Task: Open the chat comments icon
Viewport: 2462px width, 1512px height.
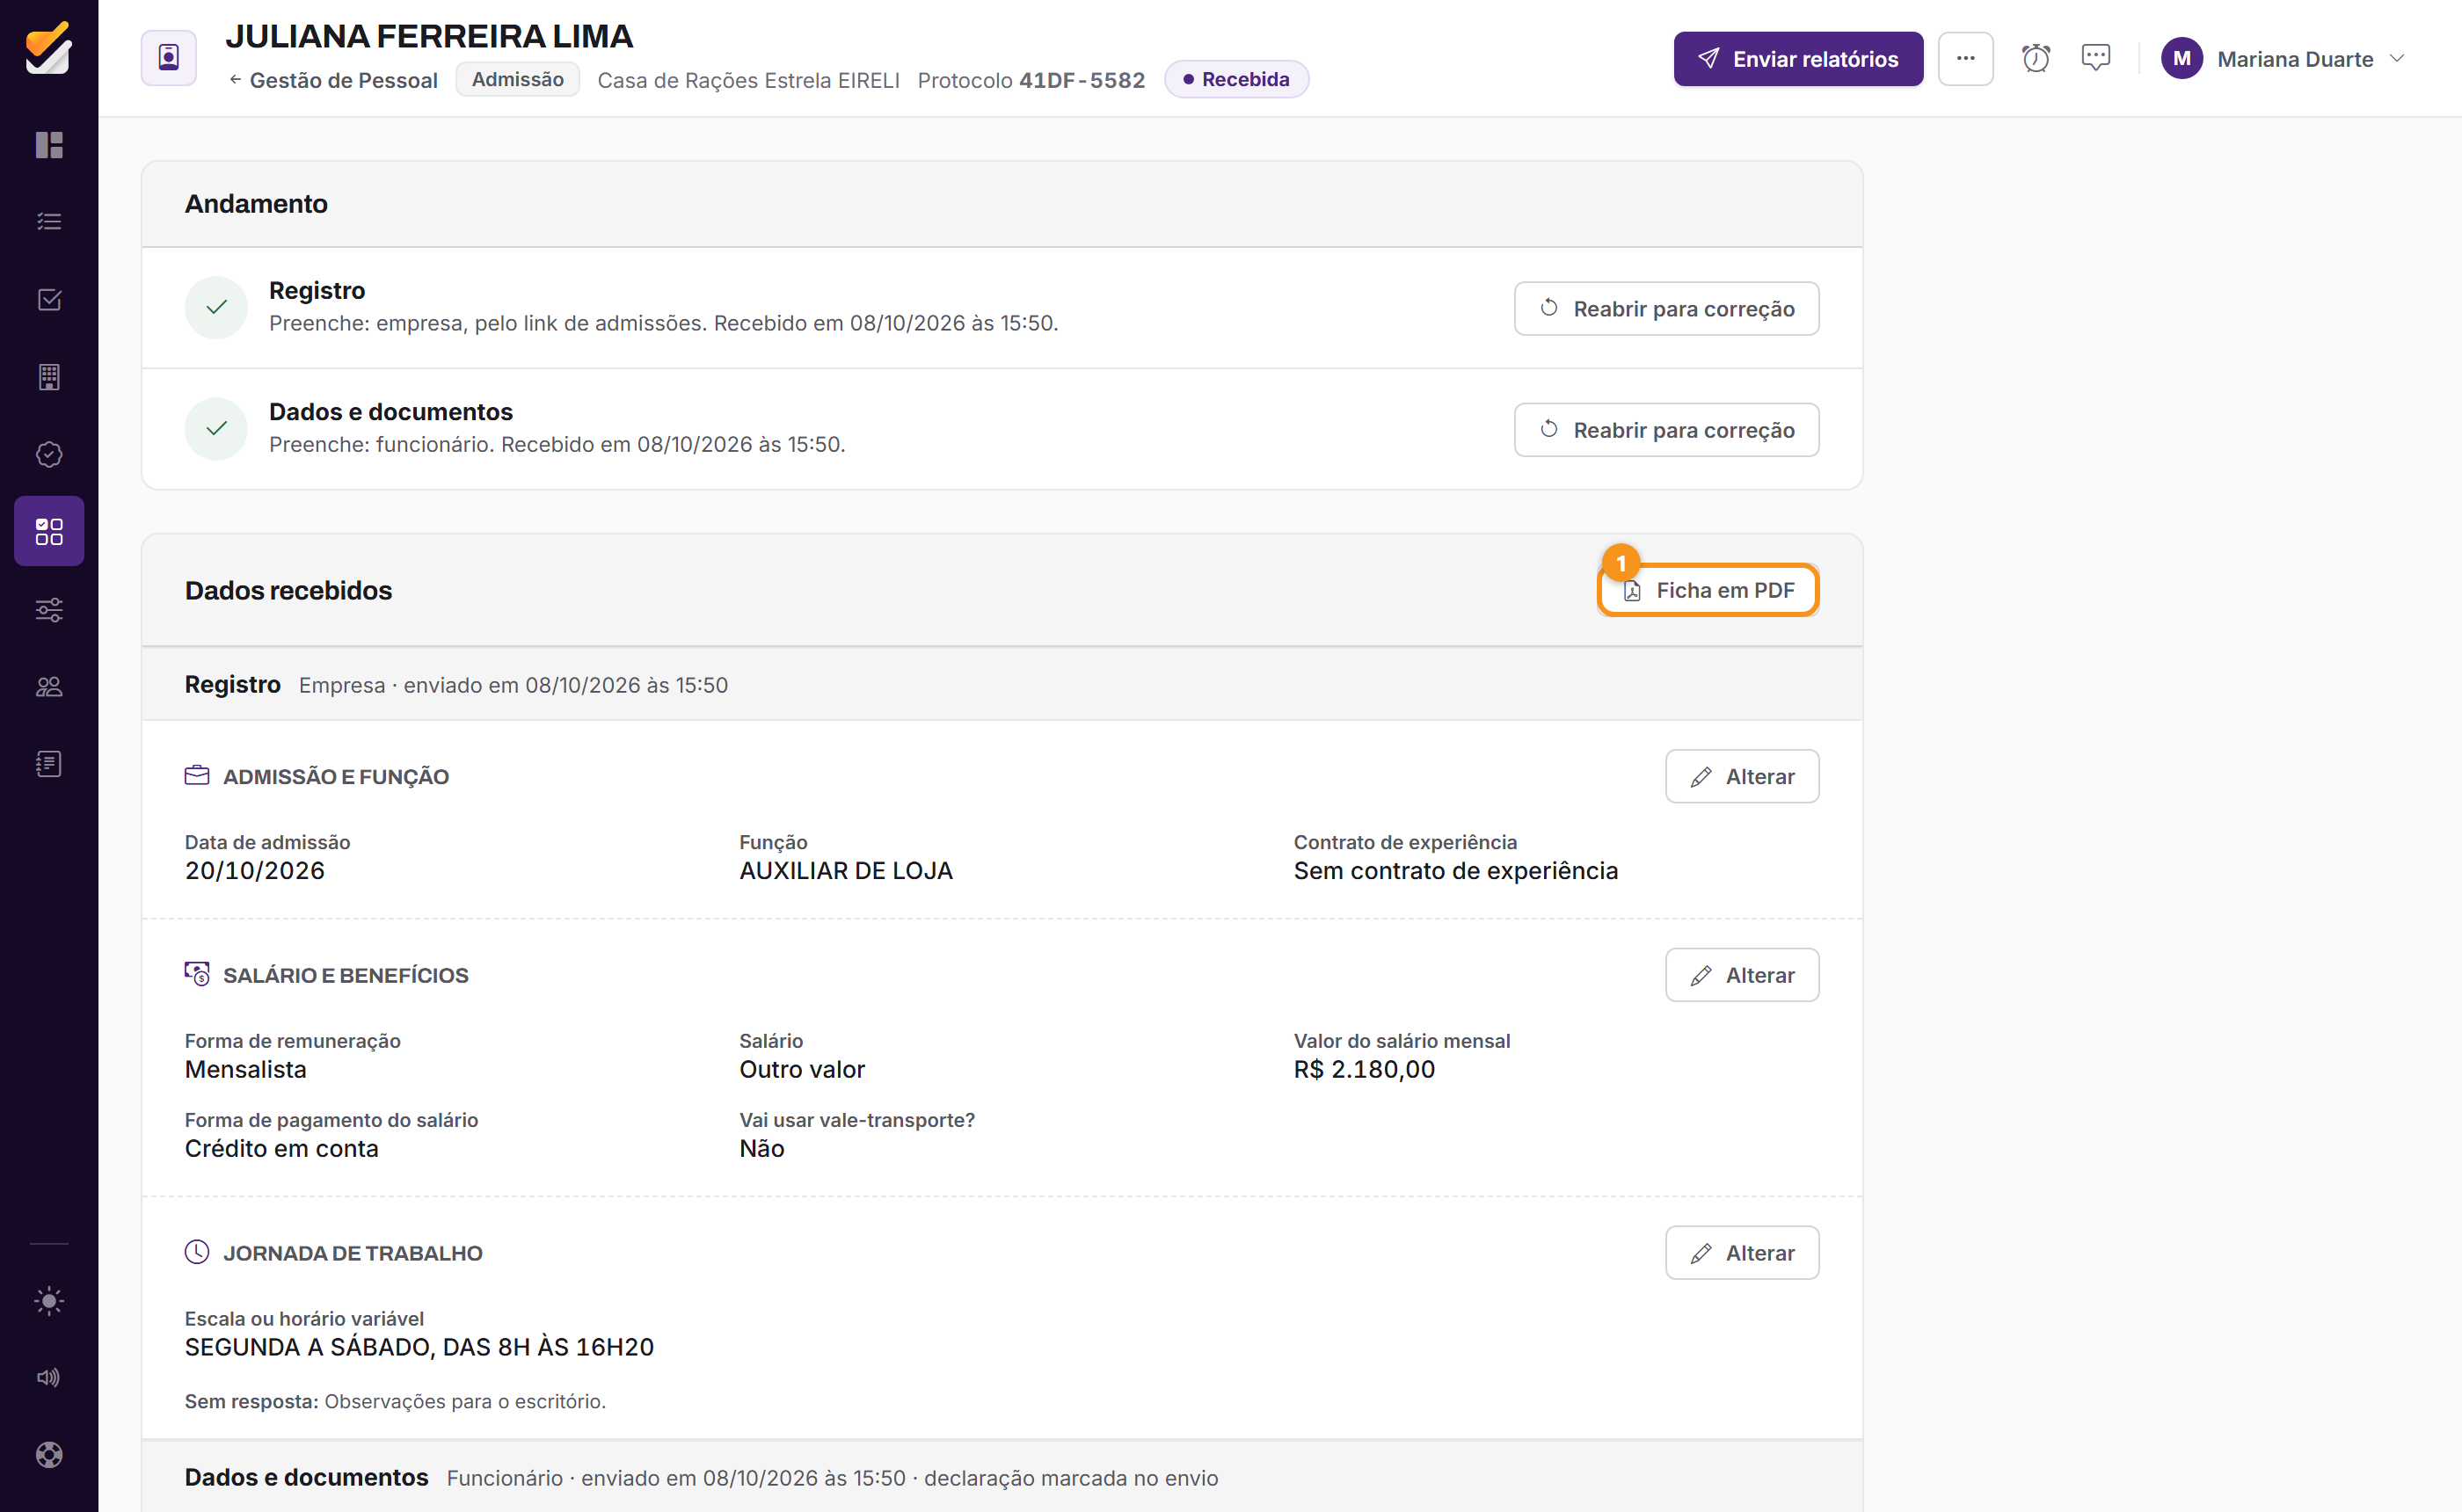Action: 2096,58
